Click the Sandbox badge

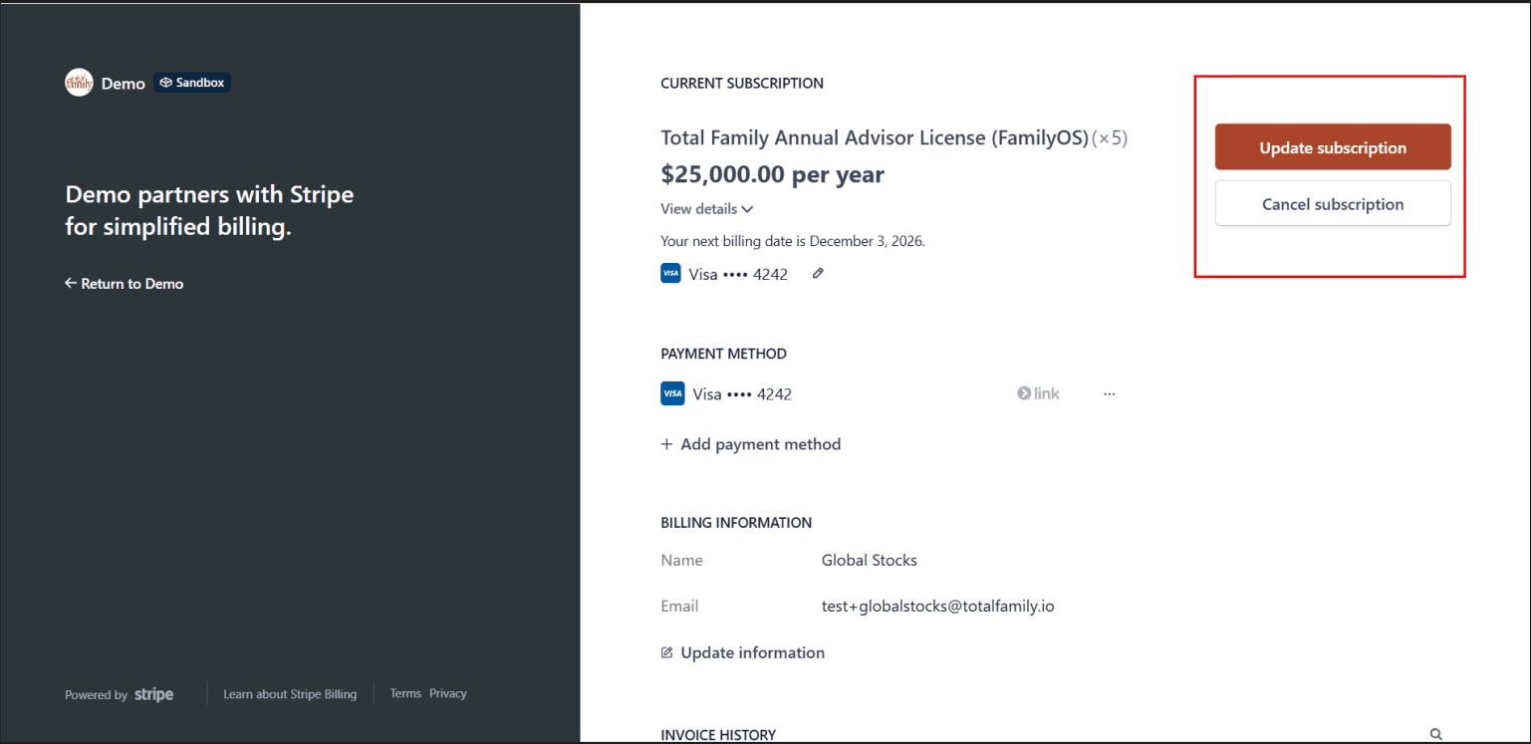(192, 83)
